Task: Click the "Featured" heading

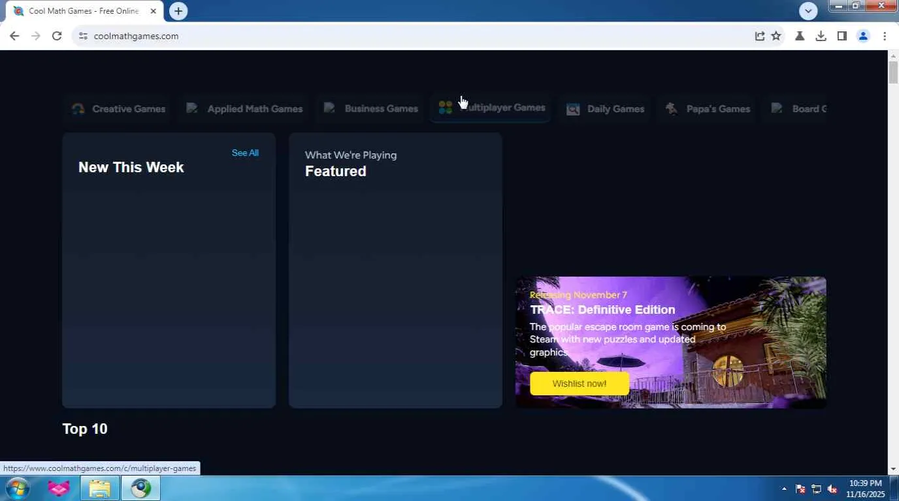Action: 336,171
